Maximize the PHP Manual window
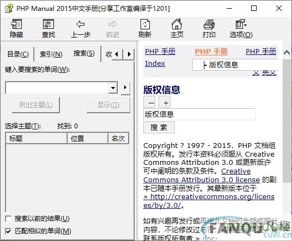 (254, 8)
